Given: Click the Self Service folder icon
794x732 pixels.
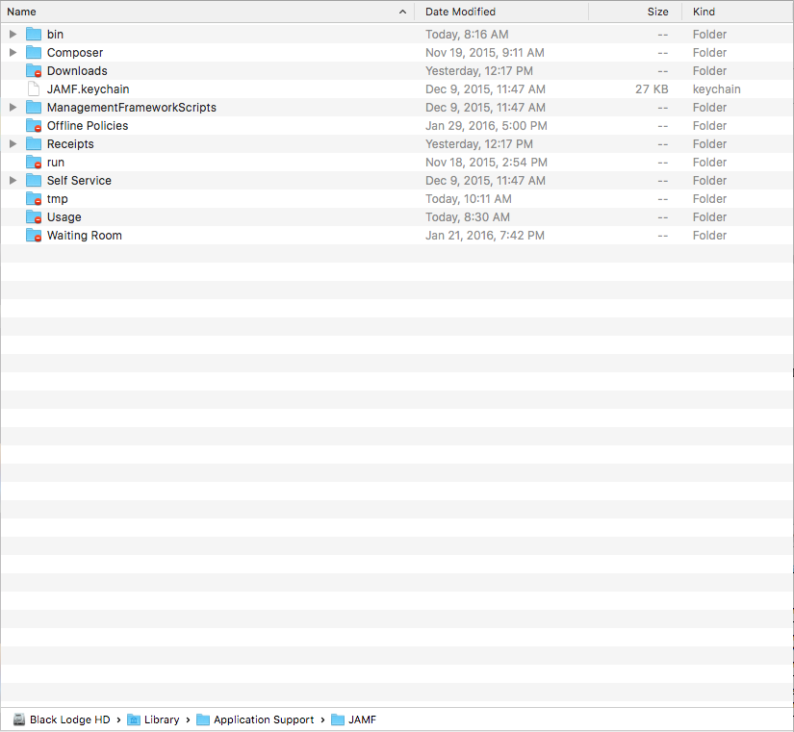Looking at the screenshot, I should click(x=34, y=181).
